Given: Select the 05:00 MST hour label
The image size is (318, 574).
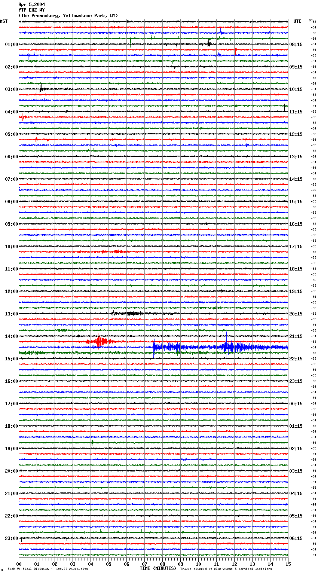Looking at the screenshot, I should [x=12, y=134].
